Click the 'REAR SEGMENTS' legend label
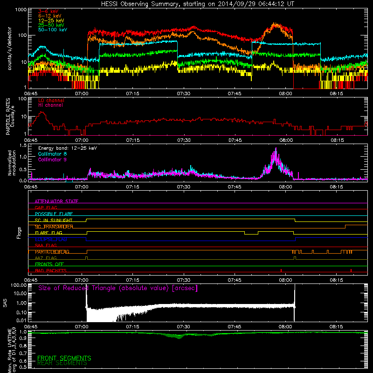The width and height of the screenshot is (373, 373). 62,363
